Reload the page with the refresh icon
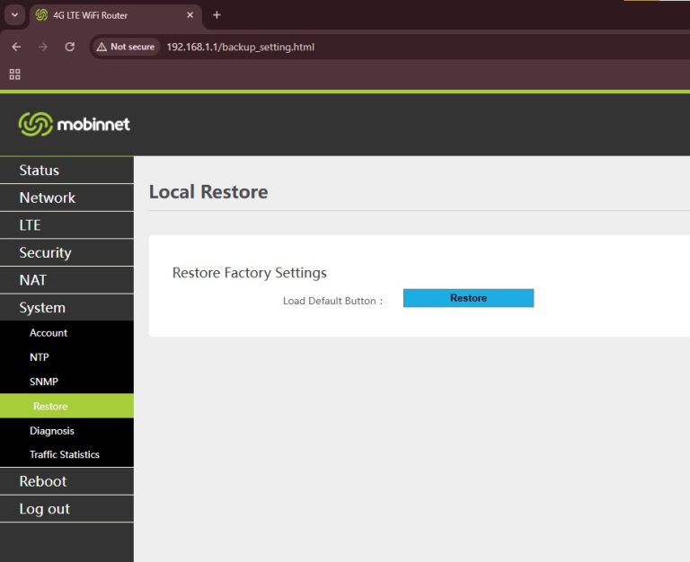Screen dimensions: 690x562 tap(70, 47)
